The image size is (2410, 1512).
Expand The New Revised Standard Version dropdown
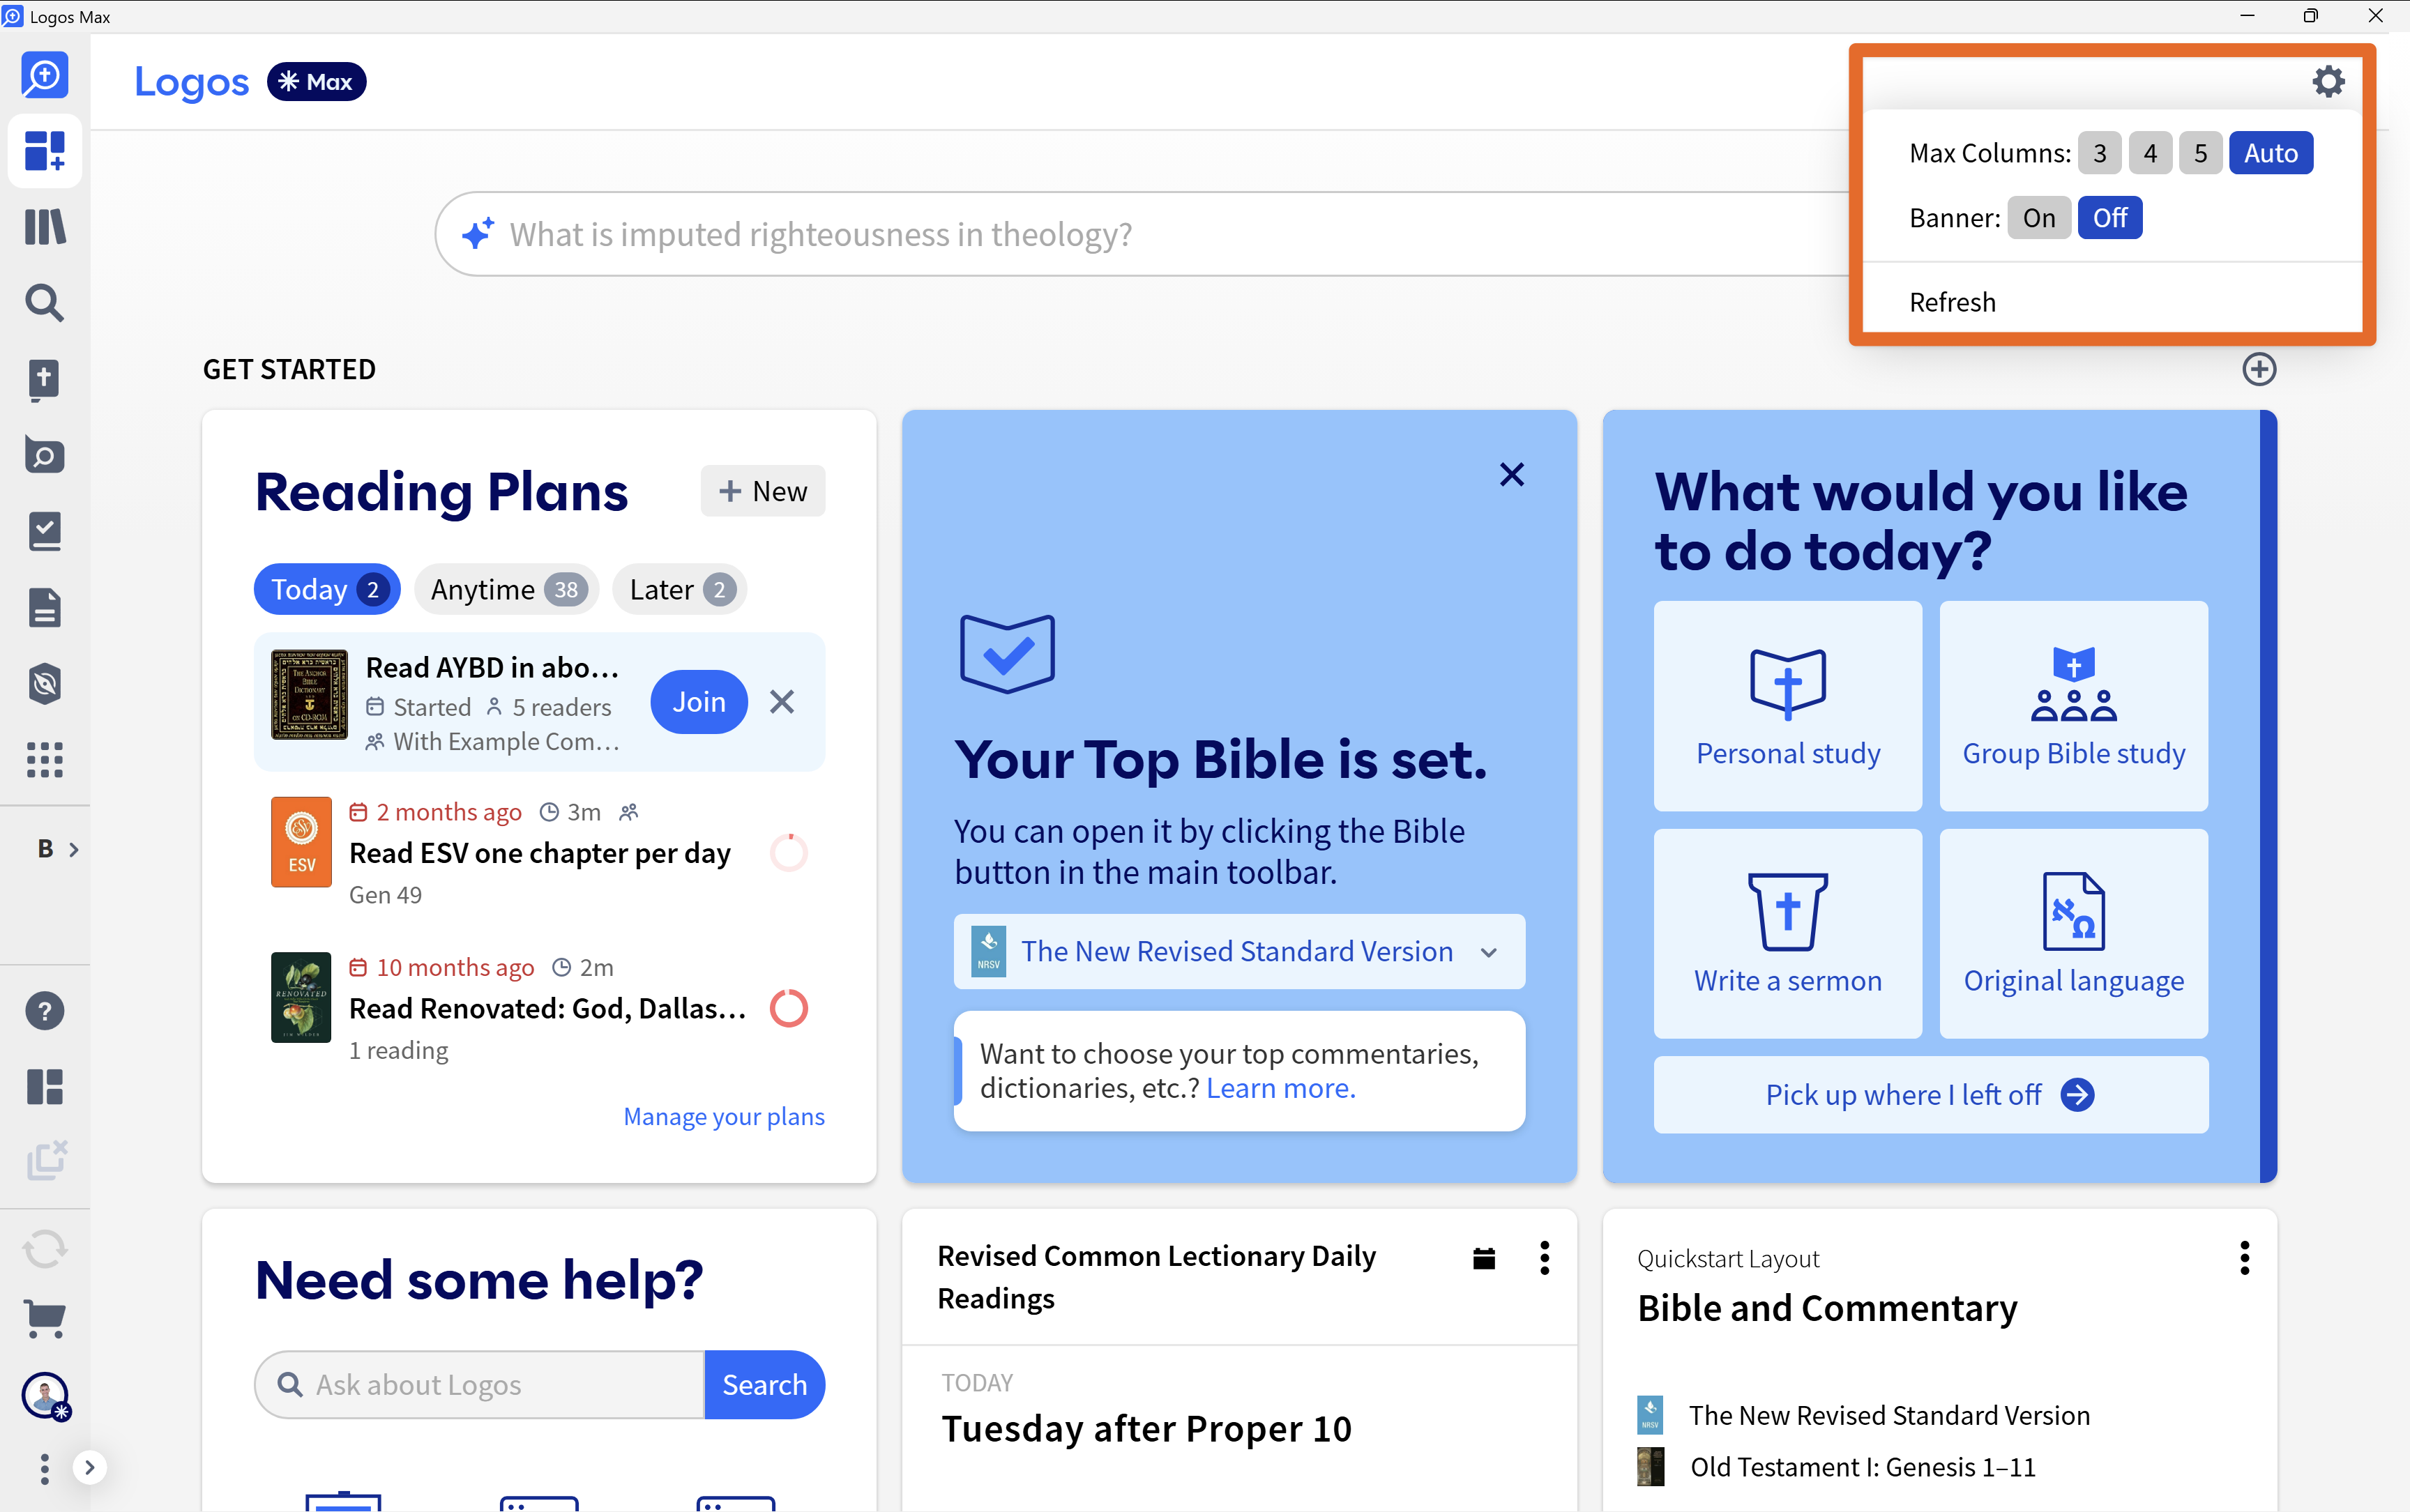click(1238, 951)
